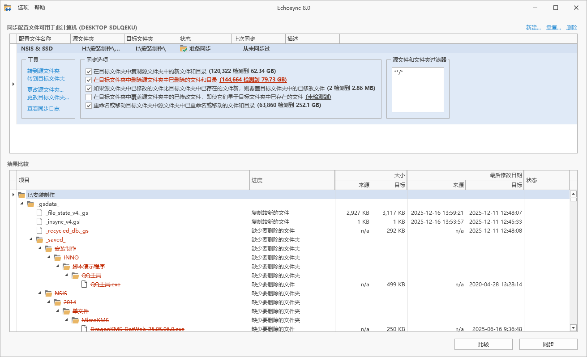Collapse the I:\安装制作 root tree node
The width and height of the screenshot is (587, 357).
click(x=13, y=194)
